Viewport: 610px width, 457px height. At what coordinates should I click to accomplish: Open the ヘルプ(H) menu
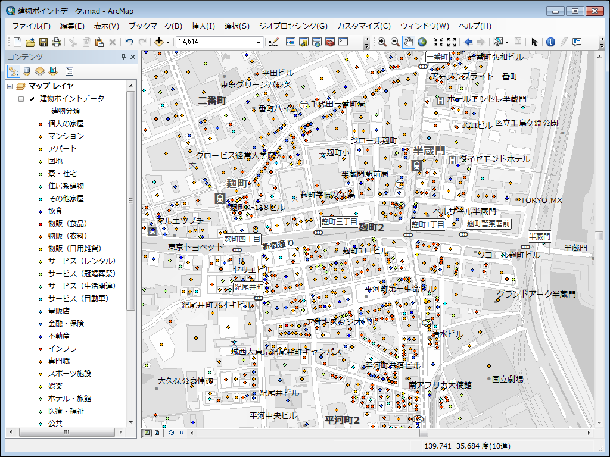(x=475, y=26)
